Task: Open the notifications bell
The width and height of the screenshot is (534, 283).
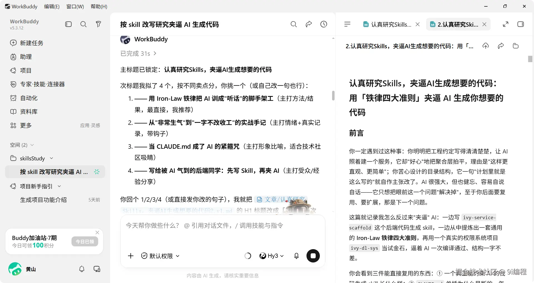Action: (x=82, y=269)
